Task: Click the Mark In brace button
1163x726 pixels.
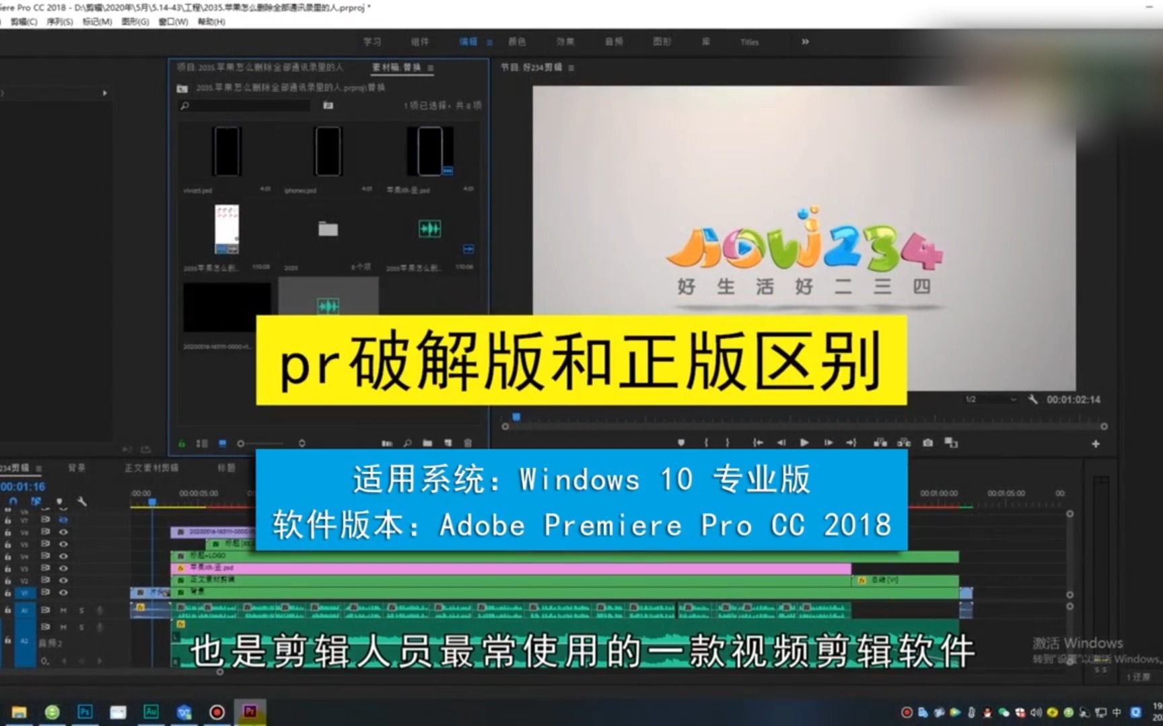Action: click(x=706, y=442)
